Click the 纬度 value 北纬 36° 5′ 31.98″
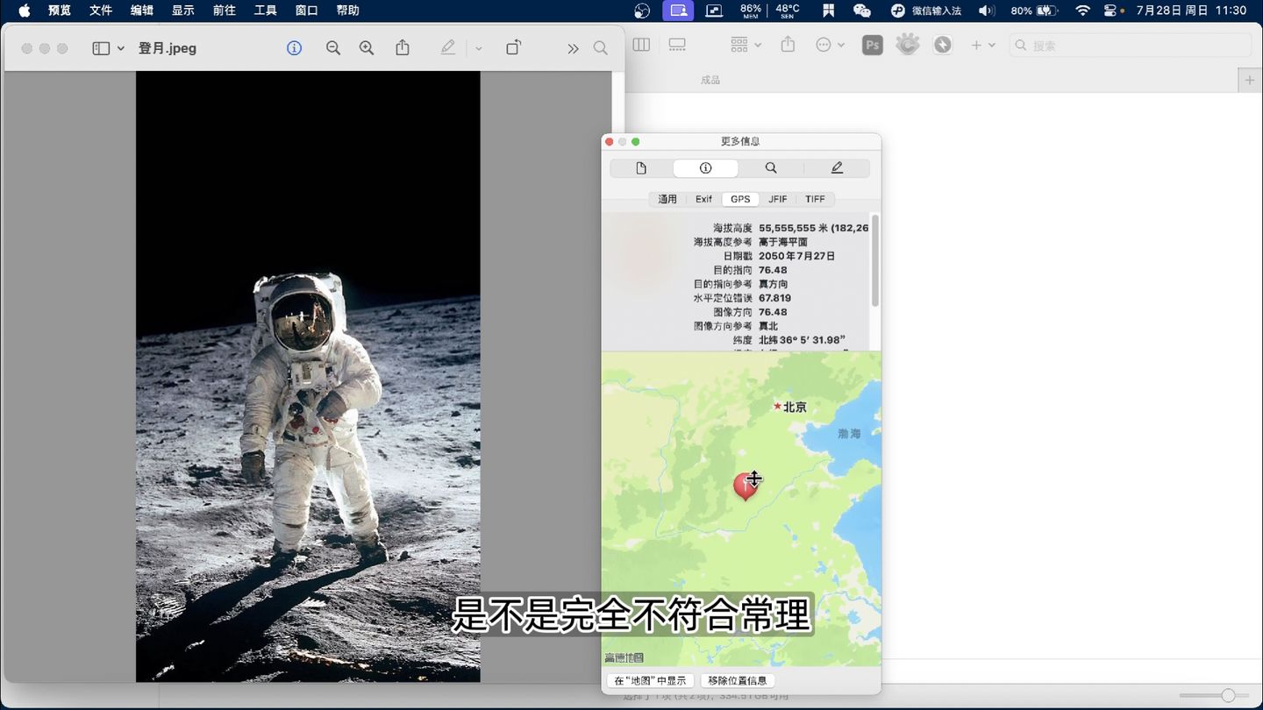Screen dimensions: 1263x710 [x=802, y=340]
